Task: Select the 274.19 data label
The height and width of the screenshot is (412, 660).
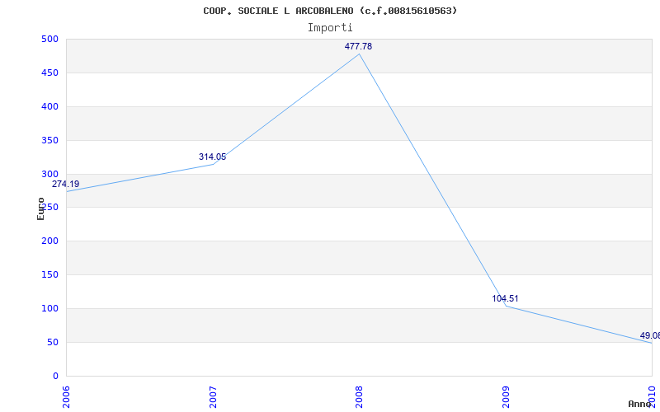Action: tap(66, 184)
